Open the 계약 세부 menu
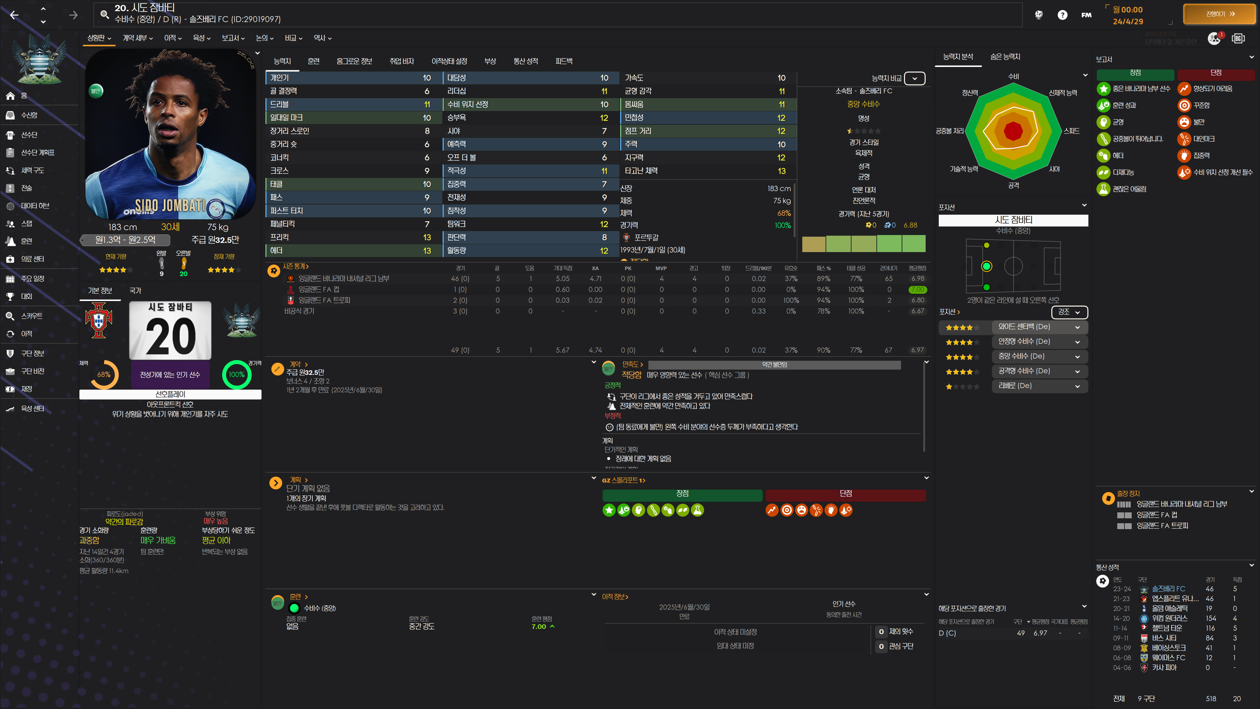 tap(137, 38)
